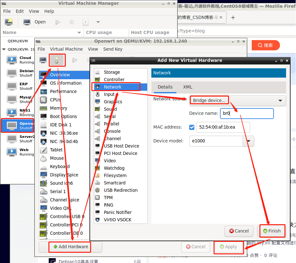The height and width of the screenshot is (263, 296).
Task: Select Overview in hardware list
Action: [x=64, y=75]
